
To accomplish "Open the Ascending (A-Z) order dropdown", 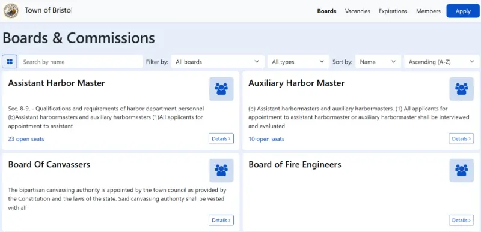I will coord(441,62).
